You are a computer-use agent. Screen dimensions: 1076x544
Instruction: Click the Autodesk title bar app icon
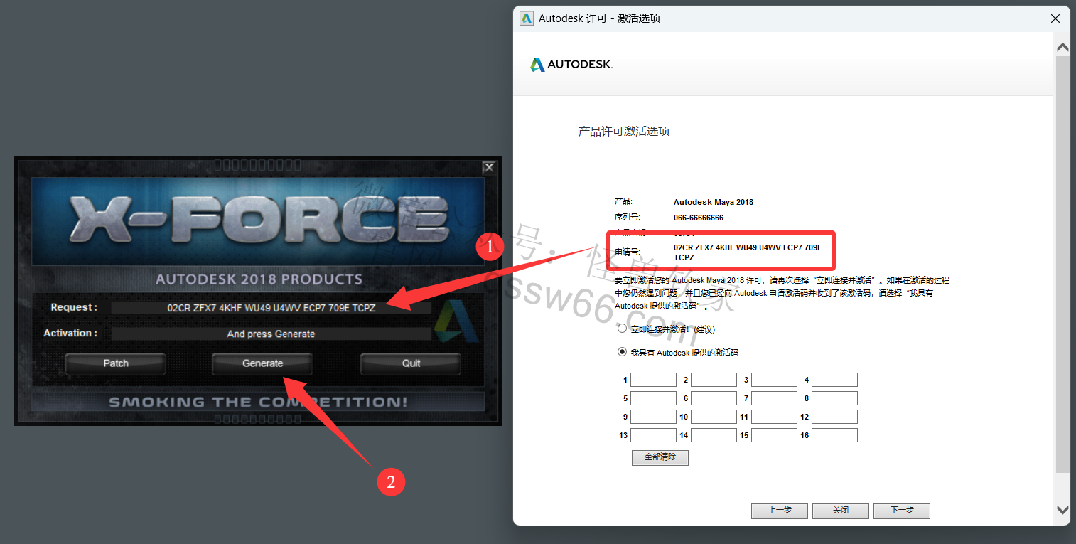(527, 18)
